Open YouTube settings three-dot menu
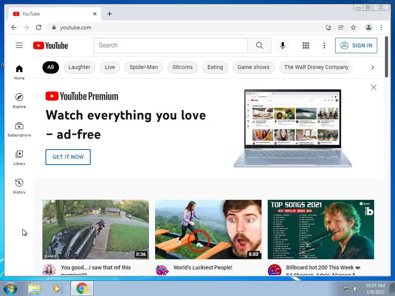Image resolution: width=395 pixels, height=296 pixels. (x=324, y=45)
